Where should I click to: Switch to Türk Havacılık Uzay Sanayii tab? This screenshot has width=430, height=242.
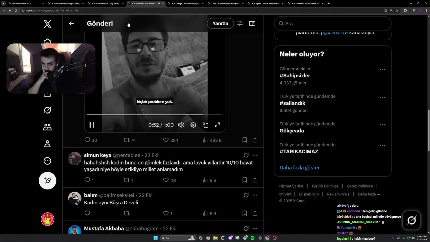click(x=106, y=3)
